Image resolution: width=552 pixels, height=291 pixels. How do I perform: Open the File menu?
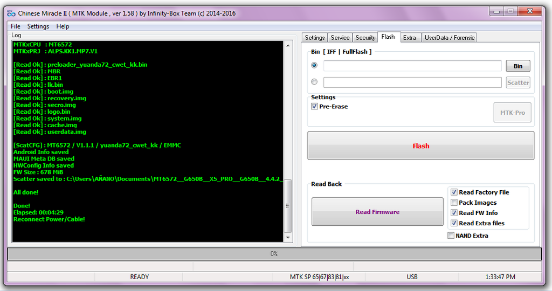coord(16,26)
